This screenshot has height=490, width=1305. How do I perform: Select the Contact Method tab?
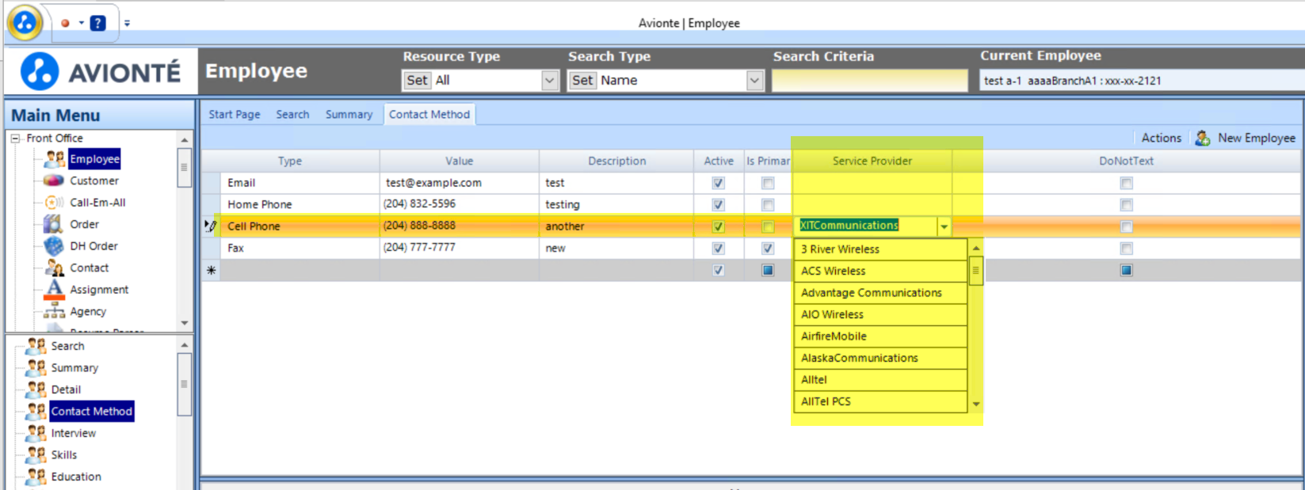click(429, 114)
